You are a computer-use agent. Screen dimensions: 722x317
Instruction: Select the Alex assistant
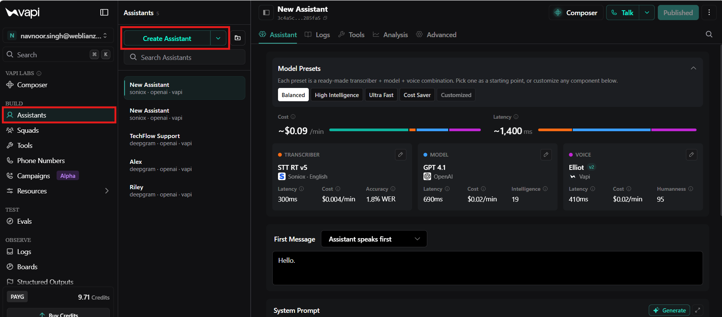click(184, 165)
